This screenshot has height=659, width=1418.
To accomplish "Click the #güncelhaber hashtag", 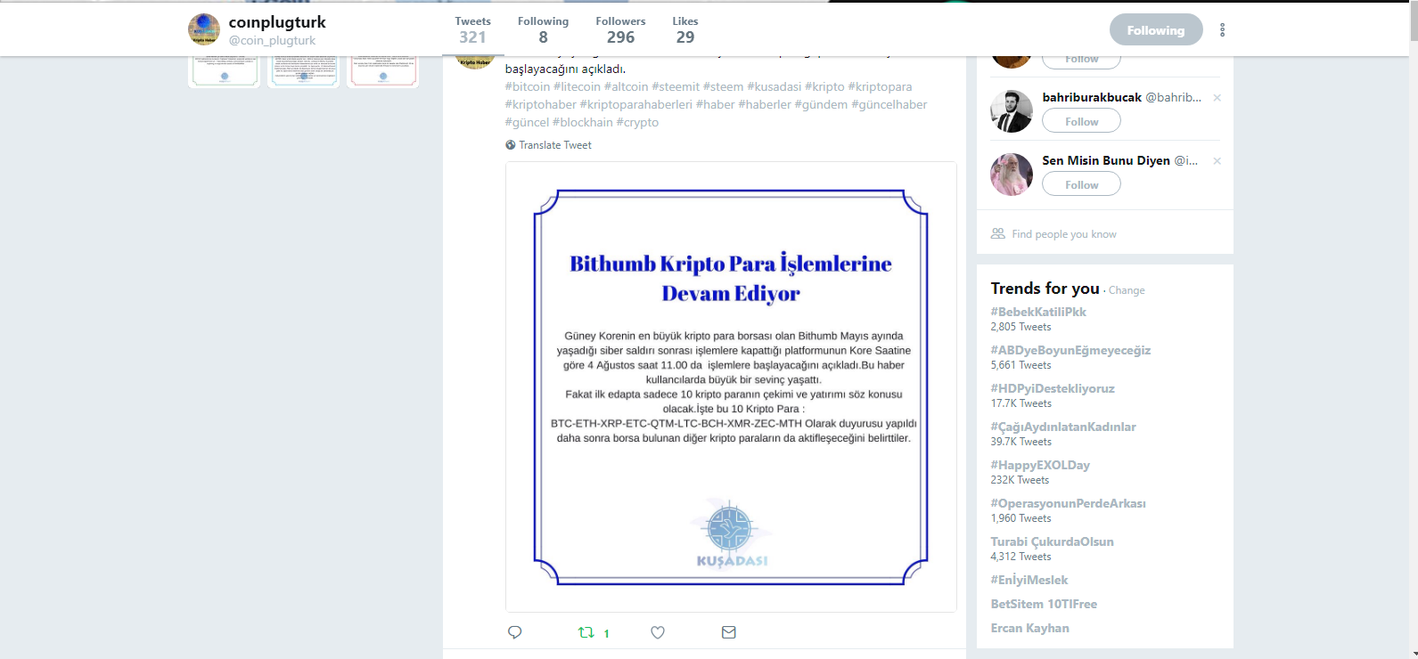I will point(889,104).
